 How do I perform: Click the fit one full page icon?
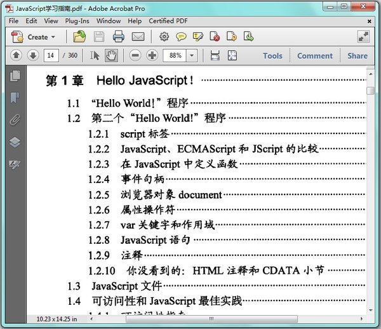[232, 55]
